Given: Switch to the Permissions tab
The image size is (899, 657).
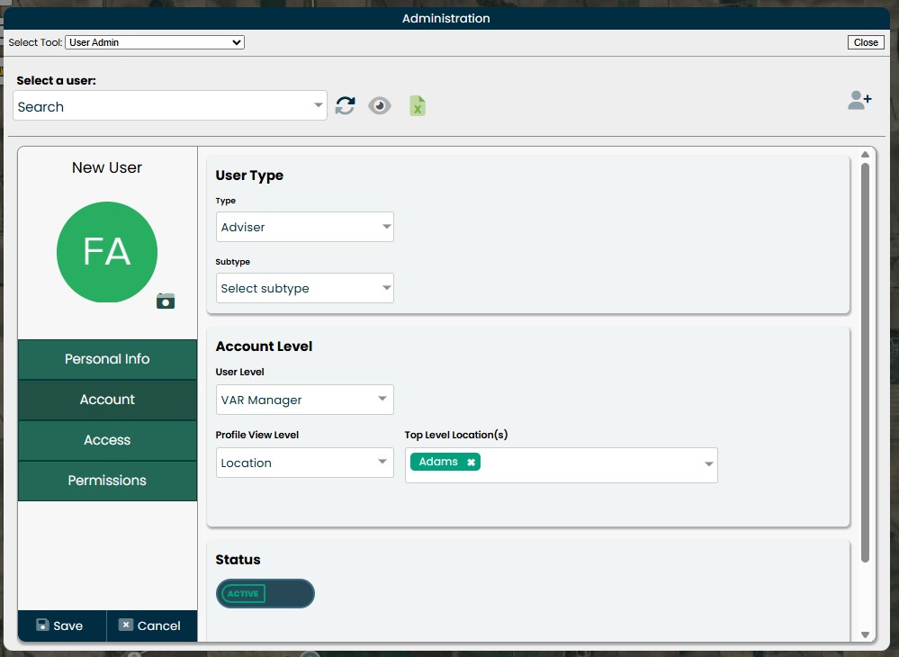Looking at the screenshot, I should click(107, 481).
